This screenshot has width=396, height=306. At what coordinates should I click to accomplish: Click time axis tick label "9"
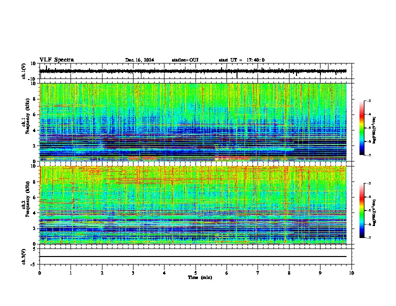pyautogui.click(x=320, y=273)
